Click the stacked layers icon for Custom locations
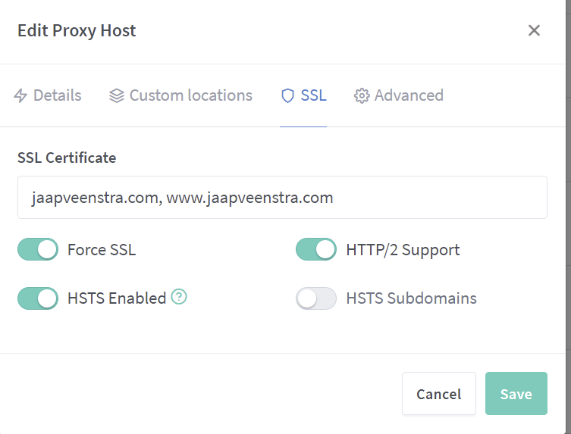Image resolution: width=571 pixels, height=434 pixels. 116,96
